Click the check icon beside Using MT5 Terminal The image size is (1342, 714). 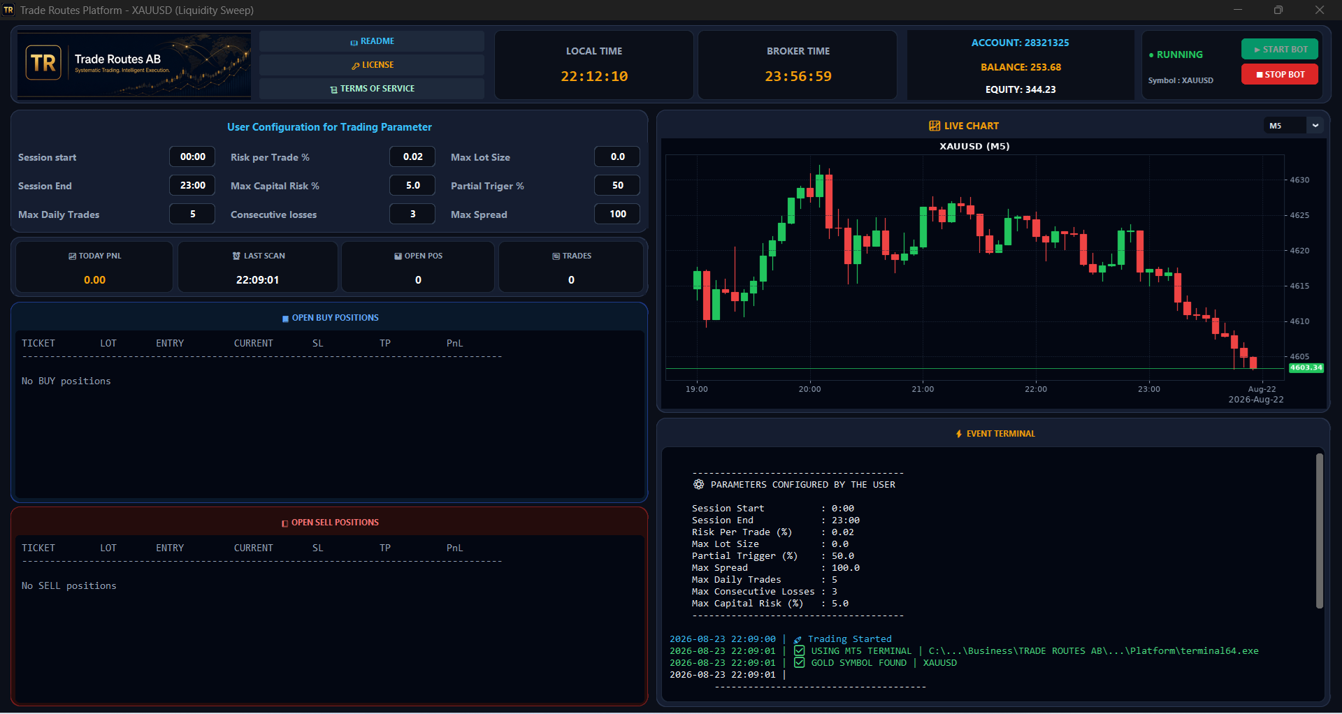pos(799,651)
